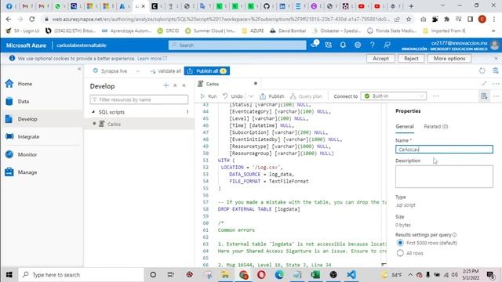The image size is (502, 282).
Task: Open Opera browser from taskbar
Action: [x=261, y=275]
